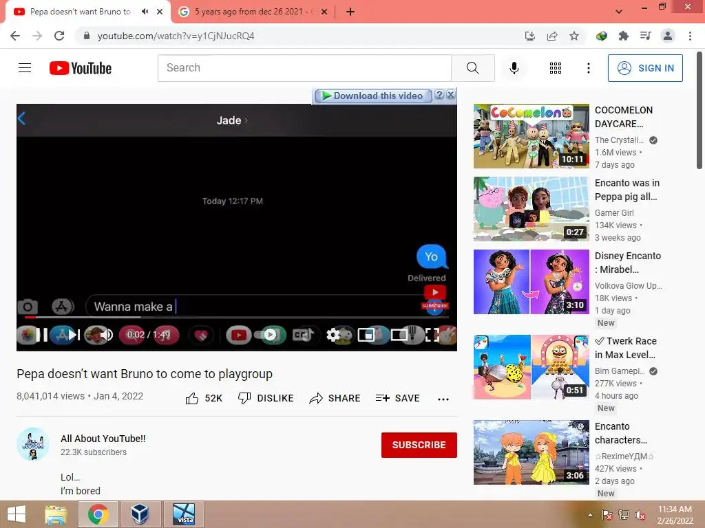This screenshot has height=528, width=705.
Task: Open the YouTube apps grid
Action: (x=556, y=68)
